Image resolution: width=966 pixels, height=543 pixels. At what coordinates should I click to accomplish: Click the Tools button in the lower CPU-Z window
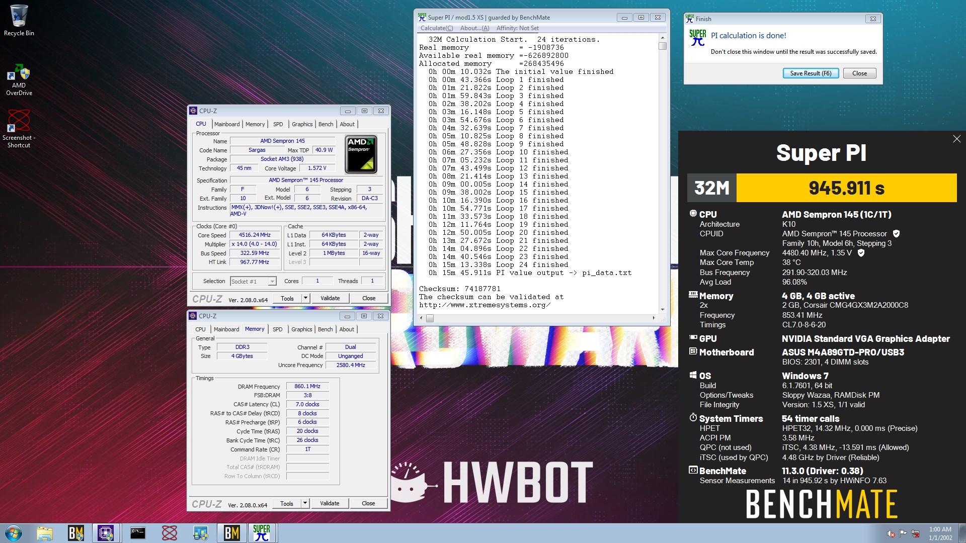287,503
